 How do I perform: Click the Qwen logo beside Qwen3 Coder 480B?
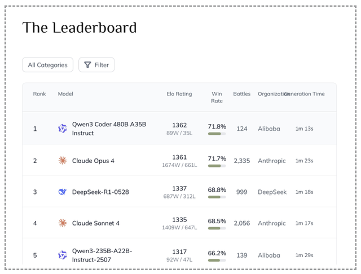coord(63,129)
